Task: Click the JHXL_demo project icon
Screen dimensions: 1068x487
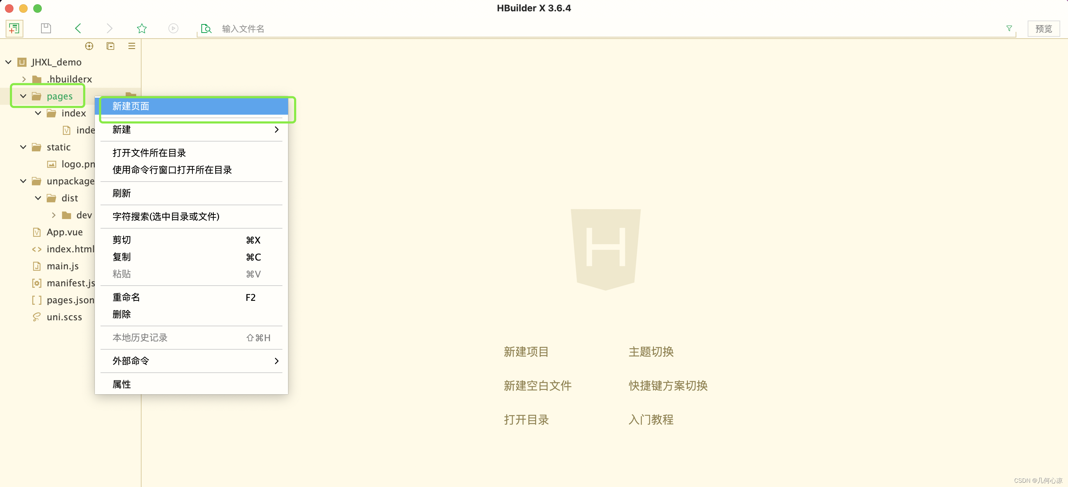Action: [x=22, y=62]
